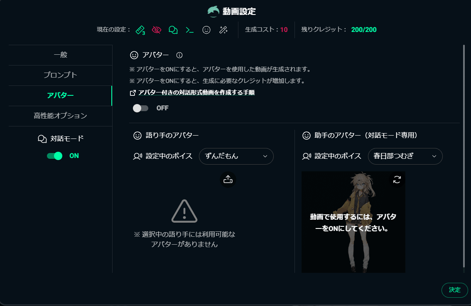
Task: Click the voice icon beside narrator 設定中のボイス
Action: (x=137, y=156)
